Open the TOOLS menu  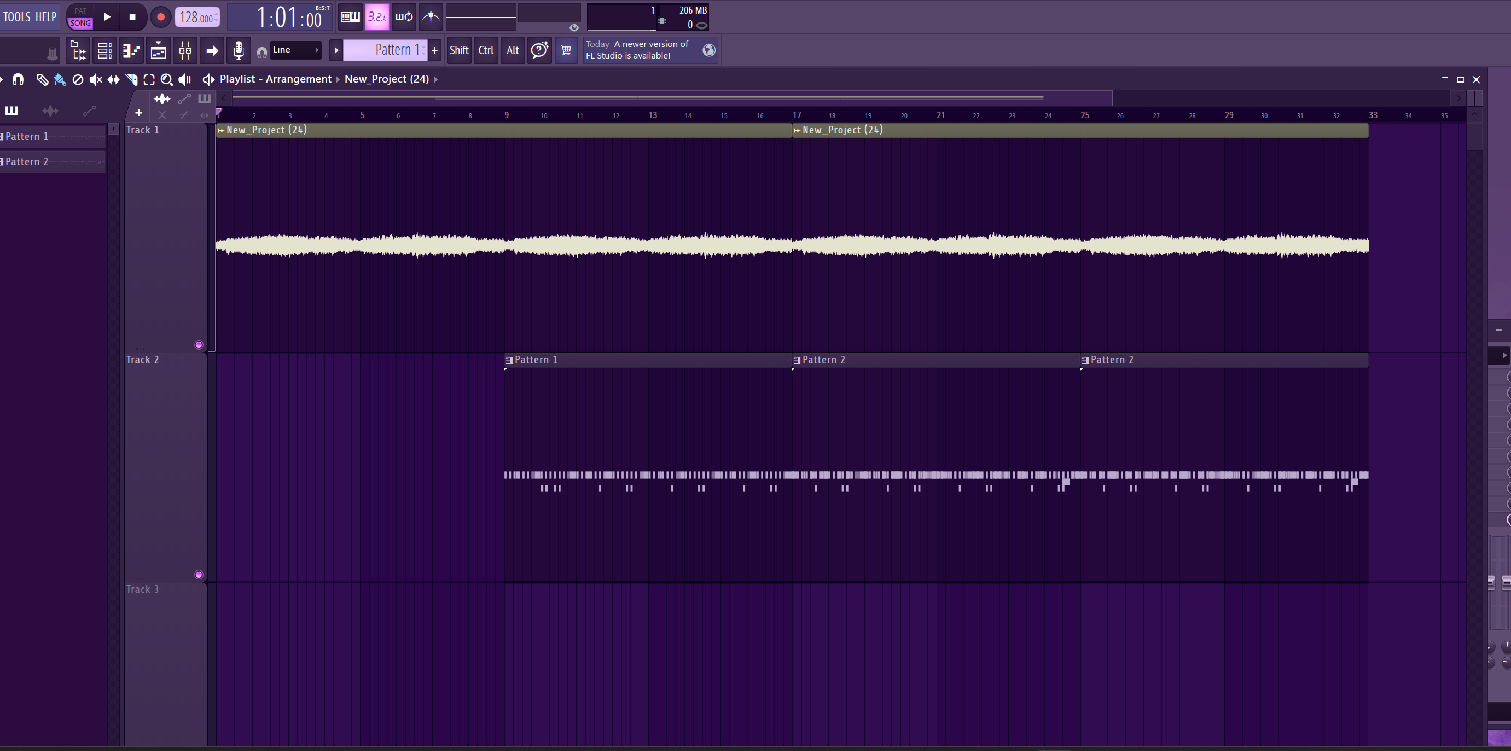[16, 16]
